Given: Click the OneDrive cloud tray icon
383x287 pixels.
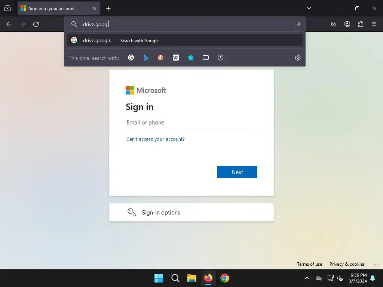Looking at the screenshot, I should 319,278.
